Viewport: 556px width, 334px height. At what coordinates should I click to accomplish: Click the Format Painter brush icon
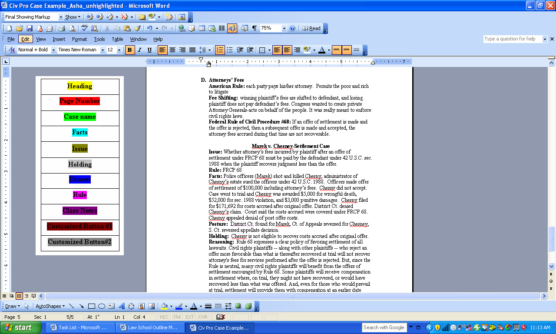137,28
